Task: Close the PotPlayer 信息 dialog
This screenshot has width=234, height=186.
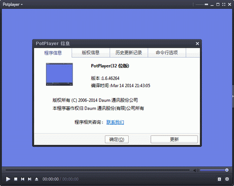Action: (x=197, y=44)
